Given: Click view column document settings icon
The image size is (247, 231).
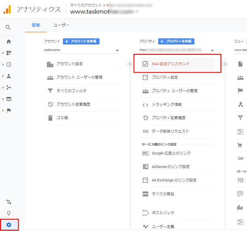Looking at the screenshot, I should (240, 64).
